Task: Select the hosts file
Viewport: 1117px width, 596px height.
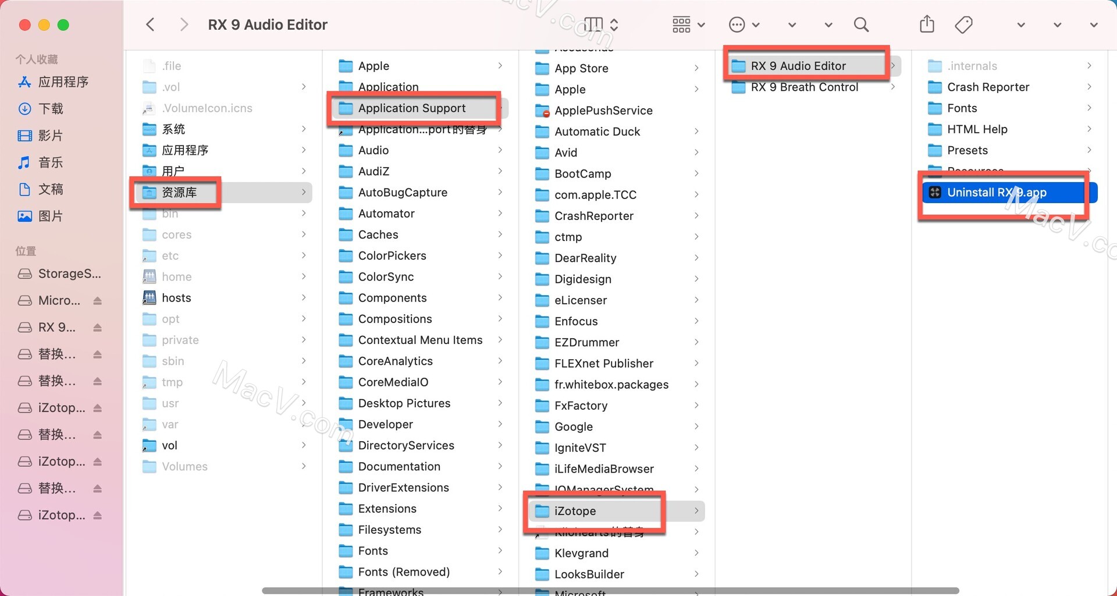Action: pyautogui.click(x=224, y=298)
